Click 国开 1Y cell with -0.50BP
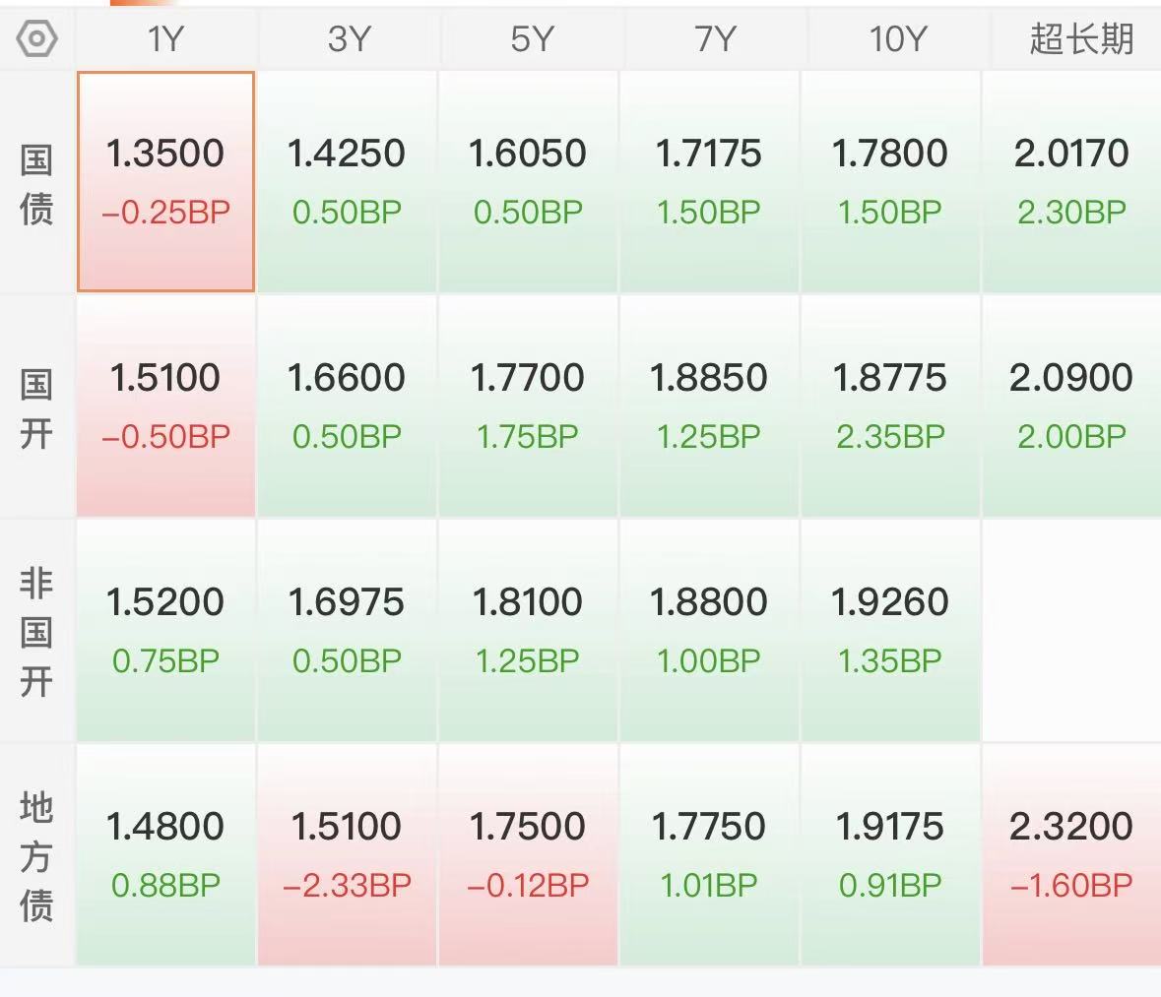 (165, 405)
